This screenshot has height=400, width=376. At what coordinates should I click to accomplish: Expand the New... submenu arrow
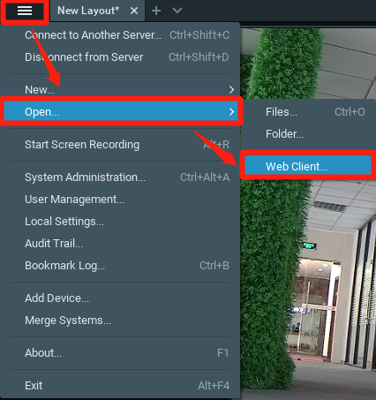point(231,89)
